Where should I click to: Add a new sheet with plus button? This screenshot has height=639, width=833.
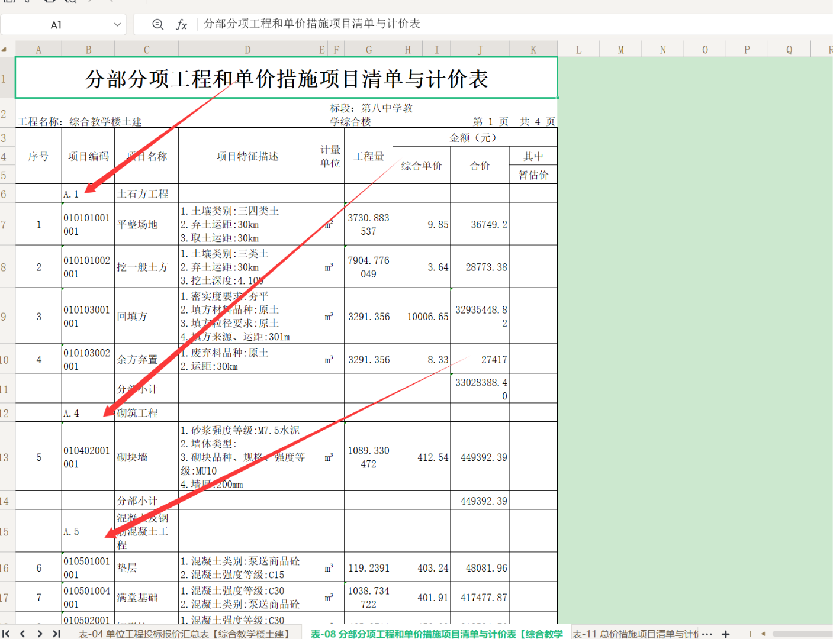(726, 634)
